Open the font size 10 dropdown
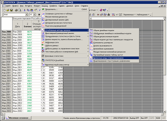The height and width of the screenshot is (121, 167). click(34, 14)
